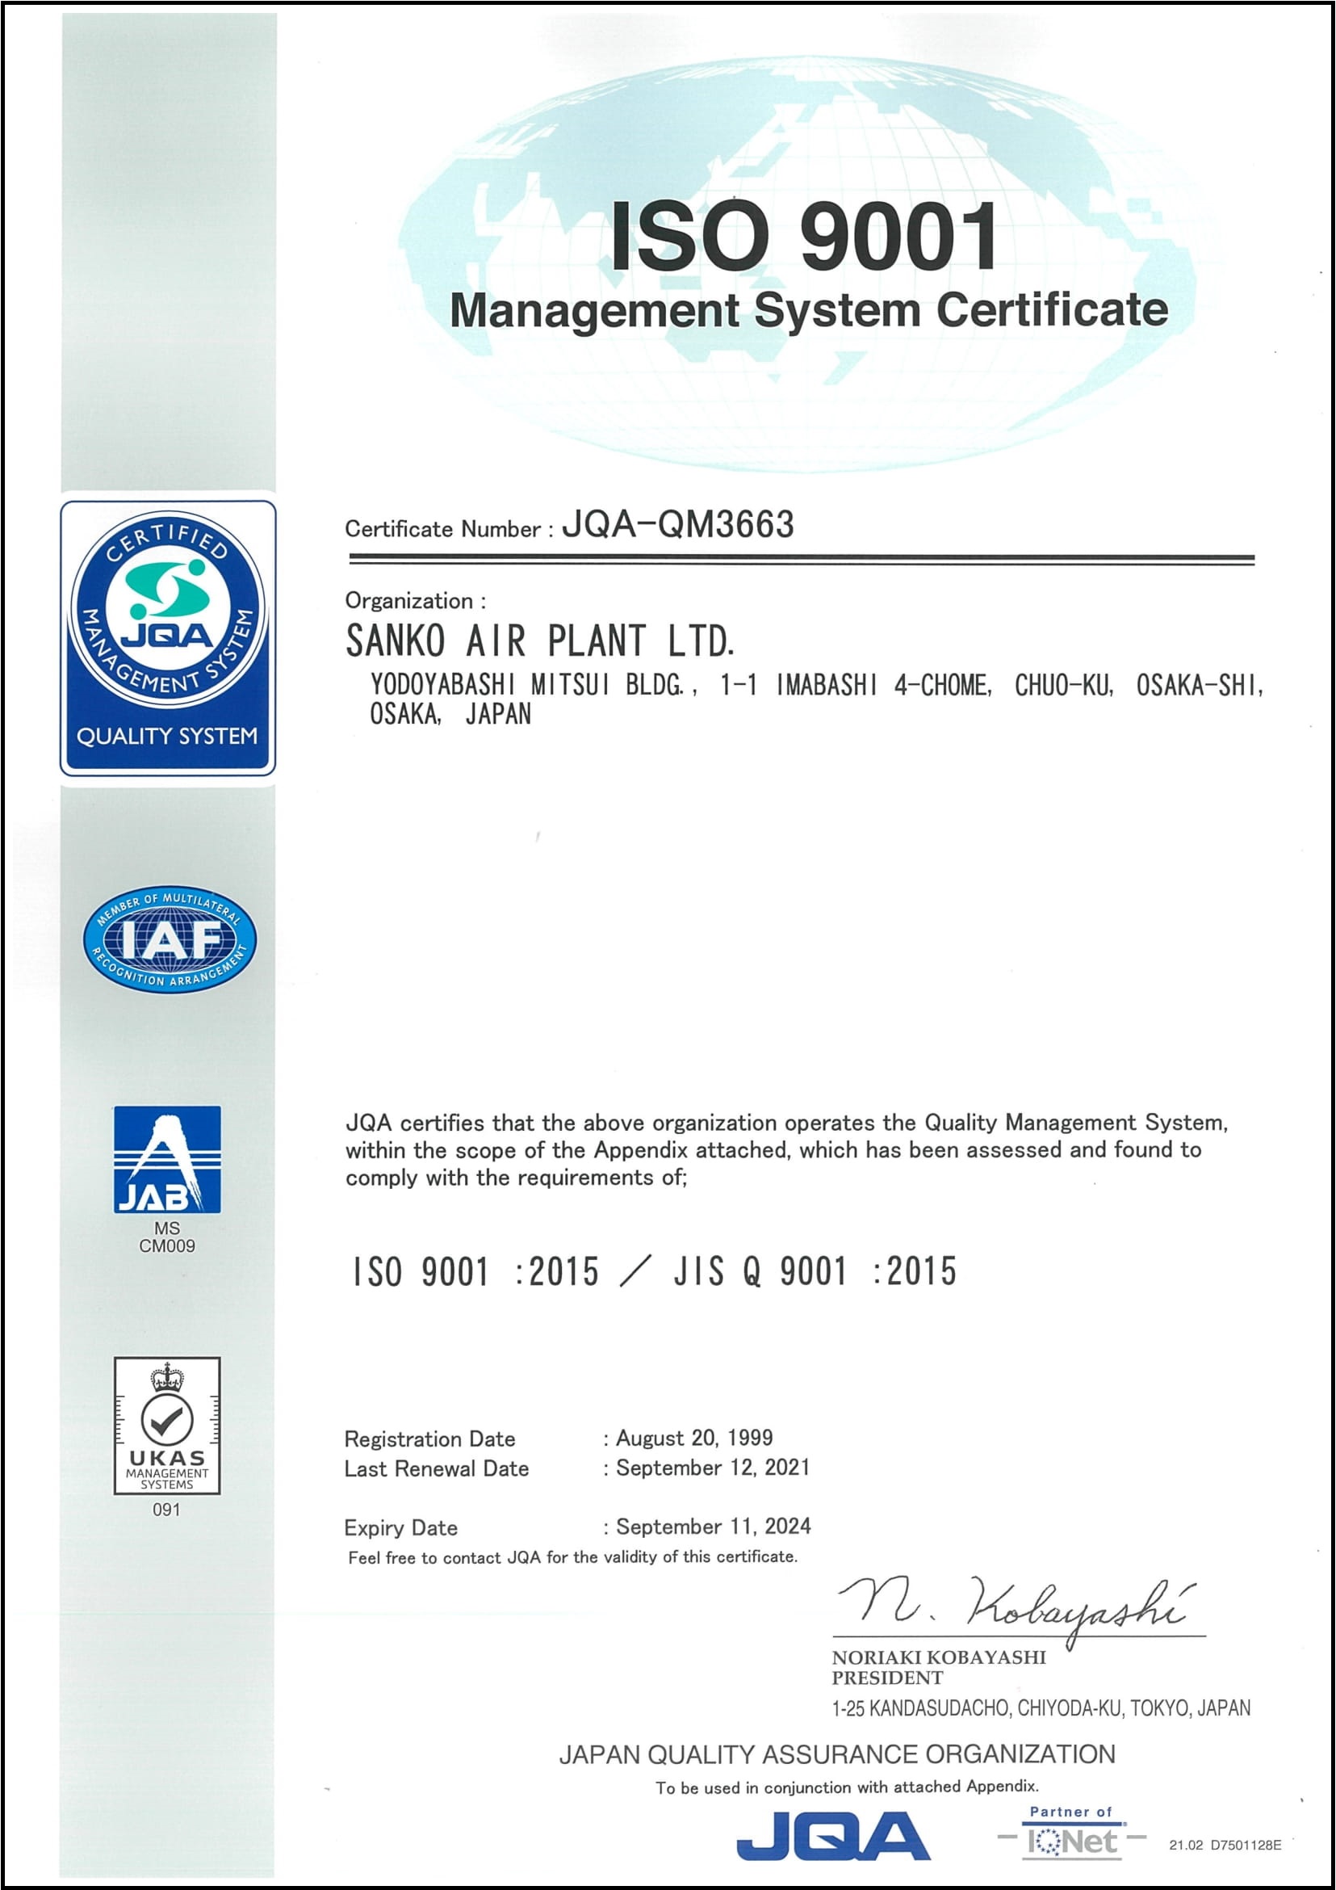The width and height of the screenshot is (1336, 1890).
Task: Click the ISO 9001 main heading
Action: tap(804, 237)
